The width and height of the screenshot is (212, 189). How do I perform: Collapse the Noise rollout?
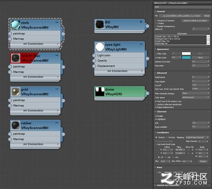click(155, 167)
